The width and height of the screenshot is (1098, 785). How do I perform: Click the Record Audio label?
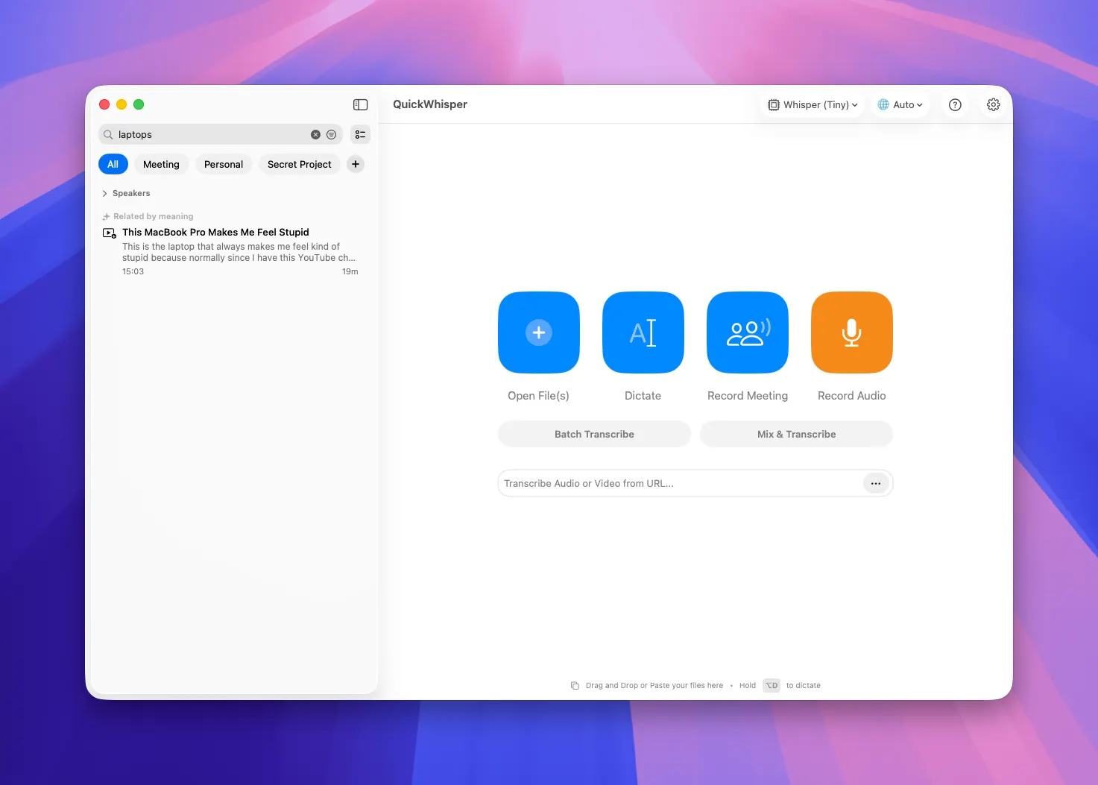(852, 396)
